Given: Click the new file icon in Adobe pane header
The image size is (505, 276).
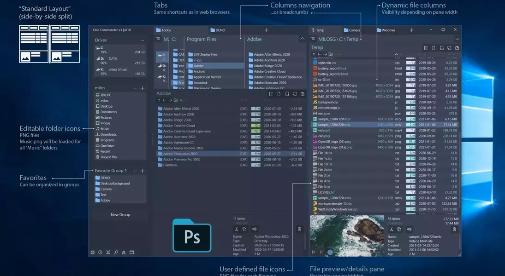Looking at the screenshot, I should pyautogui.click(x=279, y=94).
